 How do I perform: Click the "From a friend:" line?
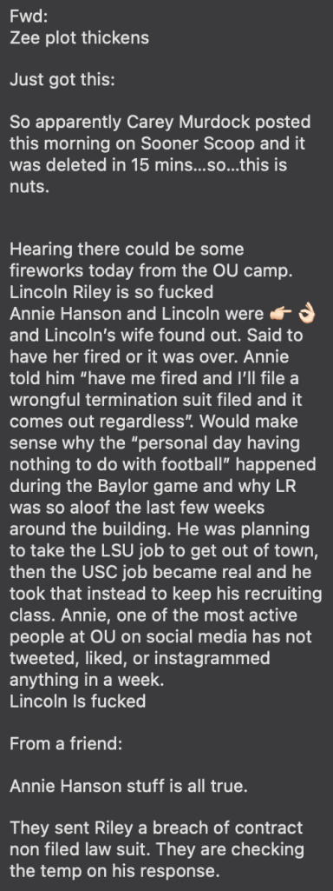coord(66,744)
